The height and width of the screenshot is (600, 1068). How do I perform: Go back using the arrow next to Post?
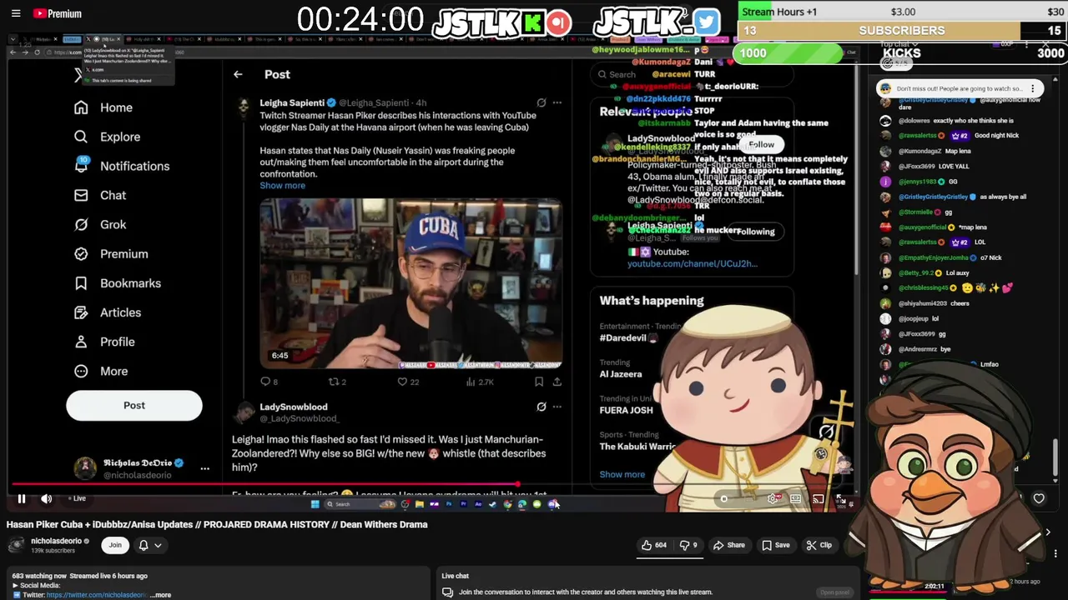coord(238,74)
